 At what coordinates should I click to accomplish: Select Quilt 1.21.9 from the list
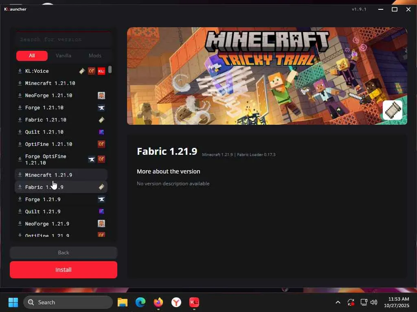click(61, 211)
